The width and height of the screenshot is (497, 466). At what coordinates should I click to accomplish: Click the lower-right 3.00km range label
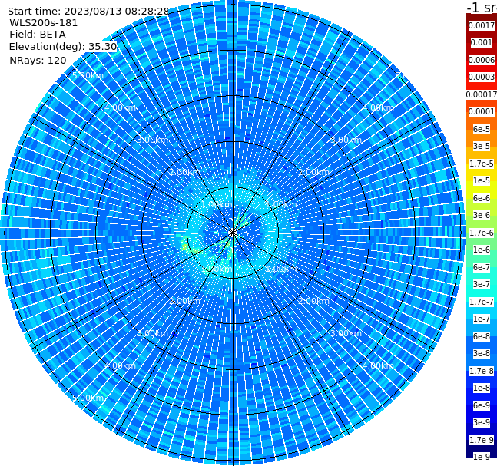tap(346, 333)
